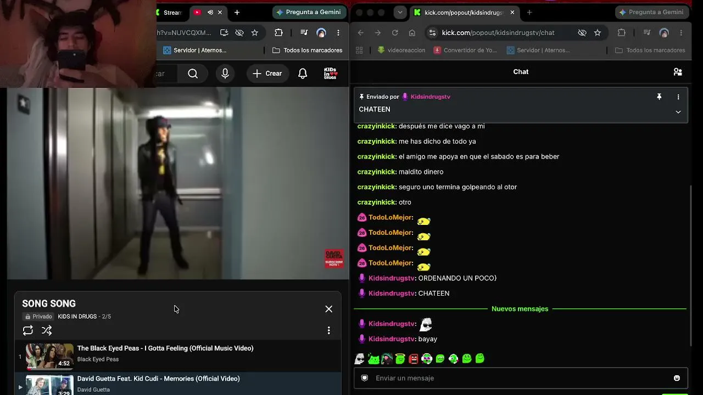Open SONG SONG playlist options menu
This screenshot has height=395, width=703.
(328, 330)
